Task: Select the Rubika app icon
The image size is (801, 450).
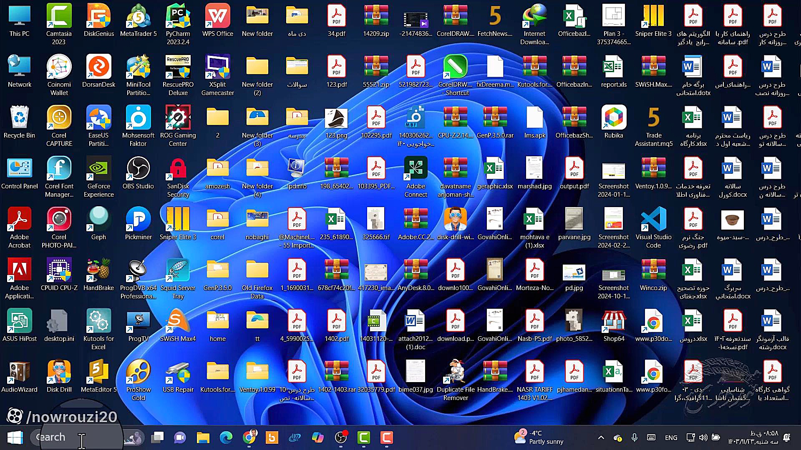Action: pos(614,122)
